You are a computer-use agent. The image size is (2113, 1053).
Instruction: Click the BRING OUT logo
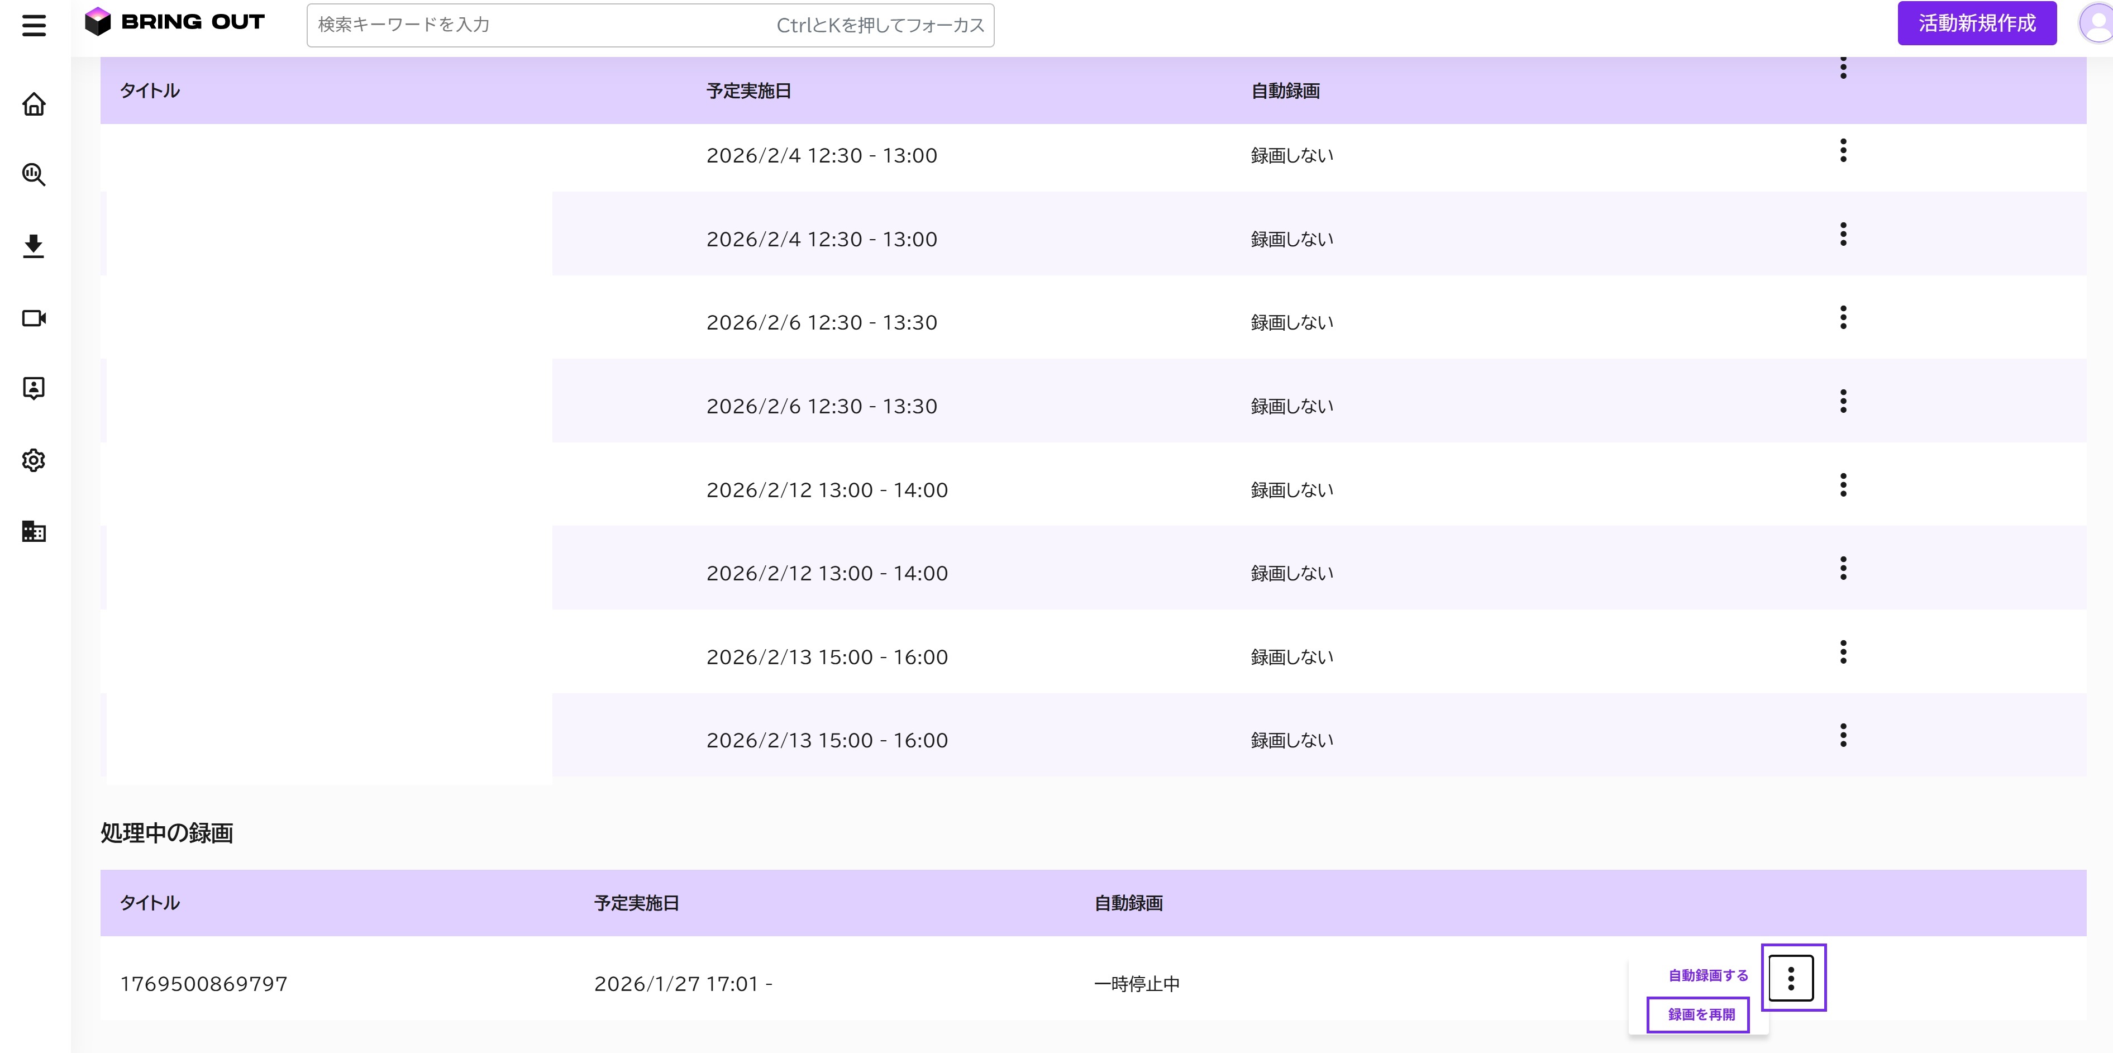point(175,22)
